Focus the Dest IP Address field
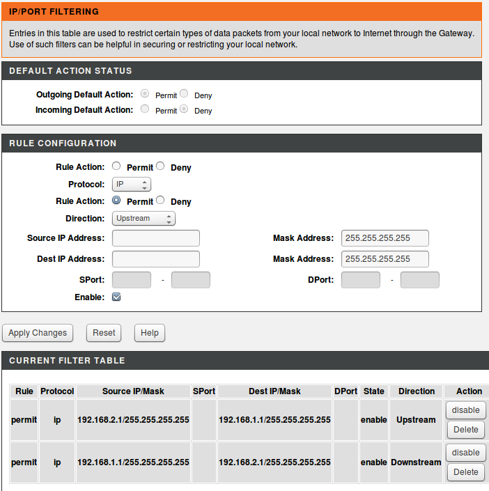The image size is (489, 491). point(156,259)
